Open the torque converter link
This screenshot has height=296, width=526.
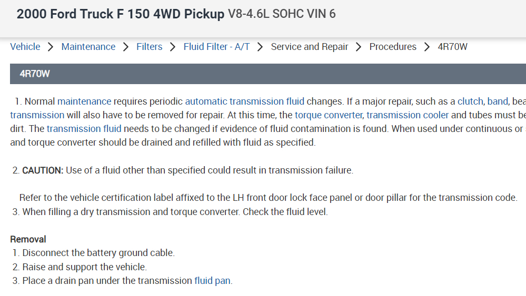tap(329, 115)
